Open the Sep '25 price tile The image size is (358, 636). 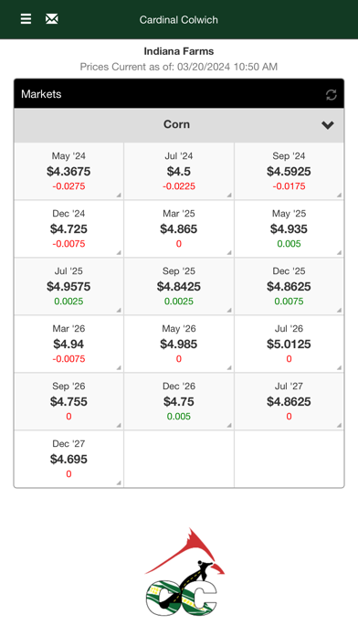(179, 286)
